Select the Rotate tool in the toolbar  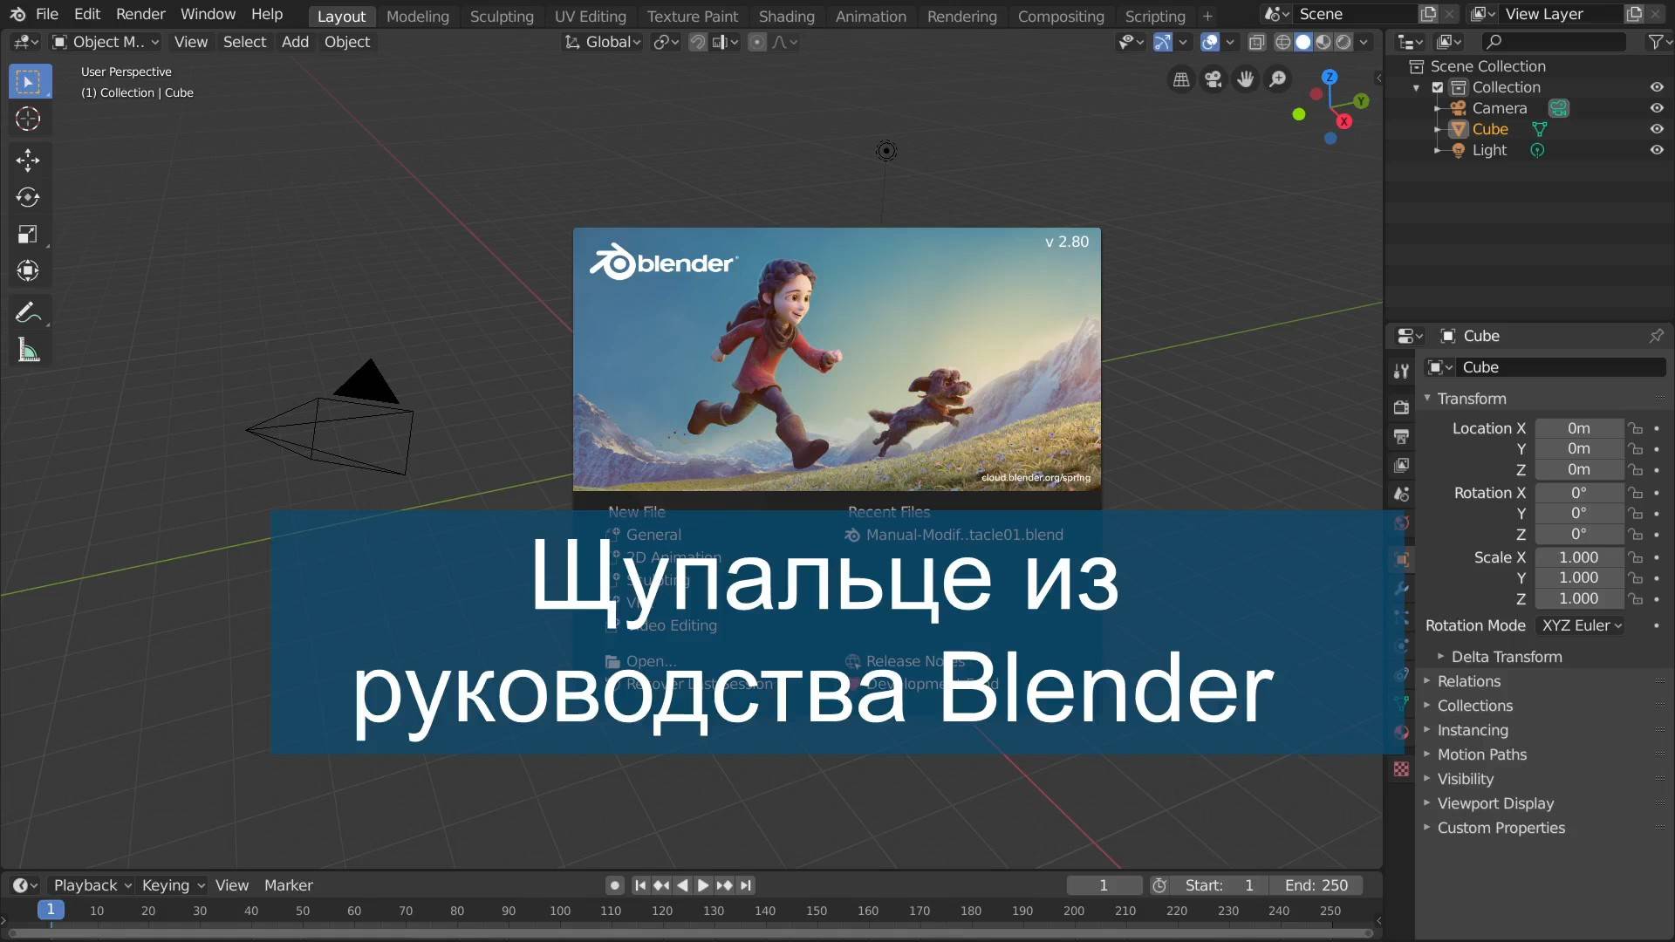click(29, 197)
